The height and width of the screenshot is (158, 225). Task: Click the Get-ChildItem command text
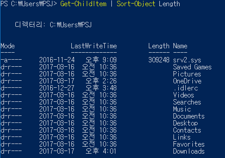click(x=83, y=4)
